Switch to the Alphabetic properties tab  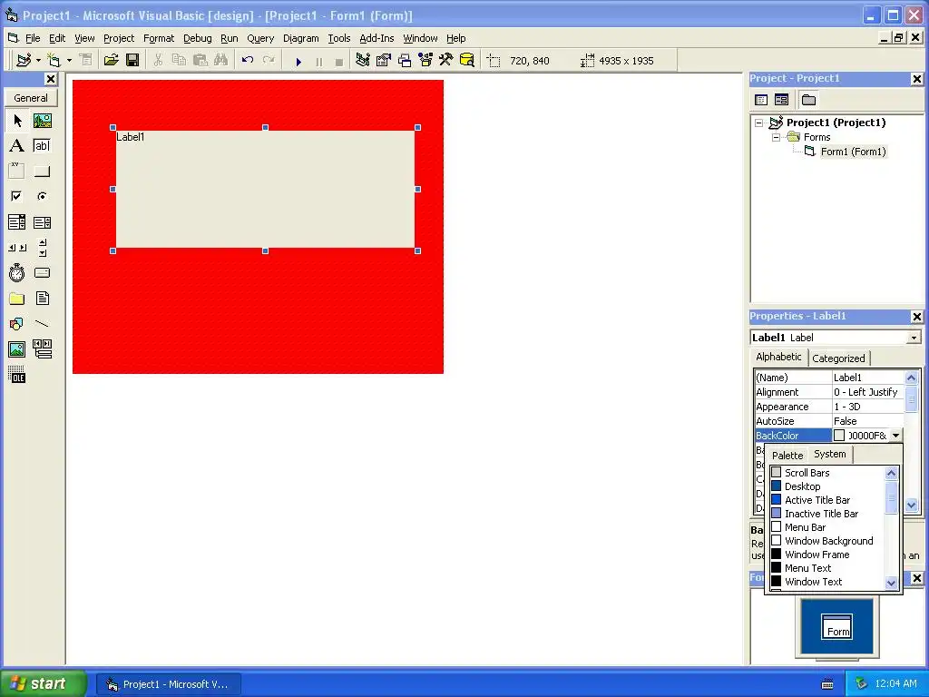778,357
